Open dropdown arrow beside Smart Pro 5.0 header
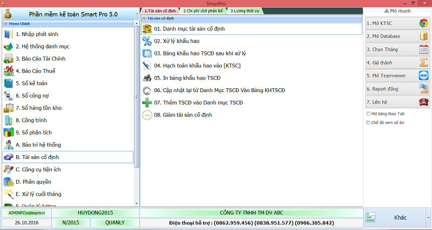 click(137, 14)
